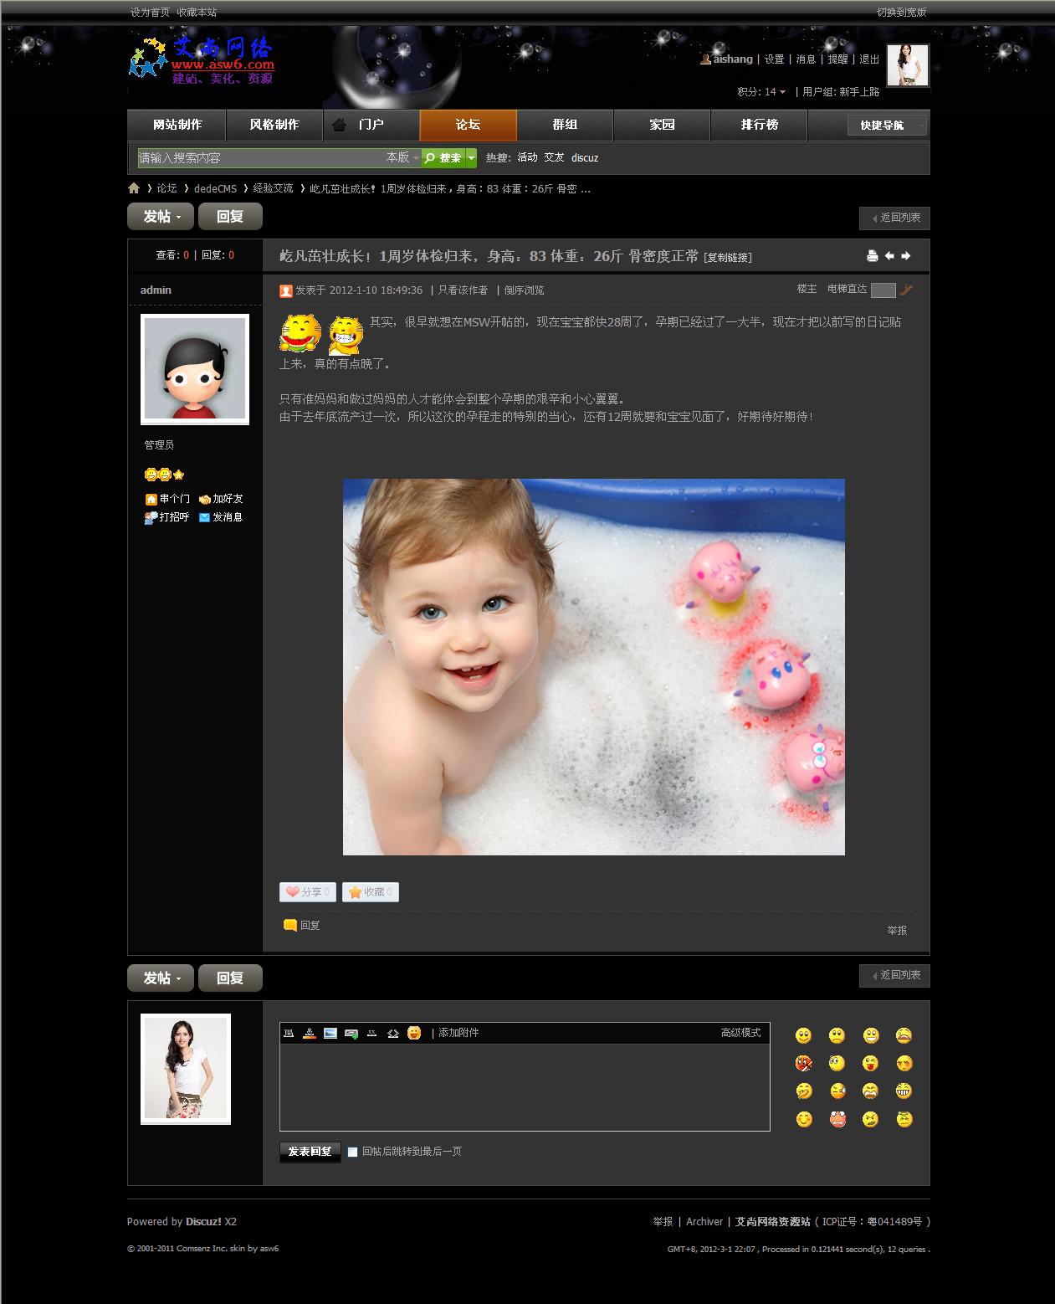
Task: Click the 退出 logout link
Action: pyautogui.click(x=869, y=59)
